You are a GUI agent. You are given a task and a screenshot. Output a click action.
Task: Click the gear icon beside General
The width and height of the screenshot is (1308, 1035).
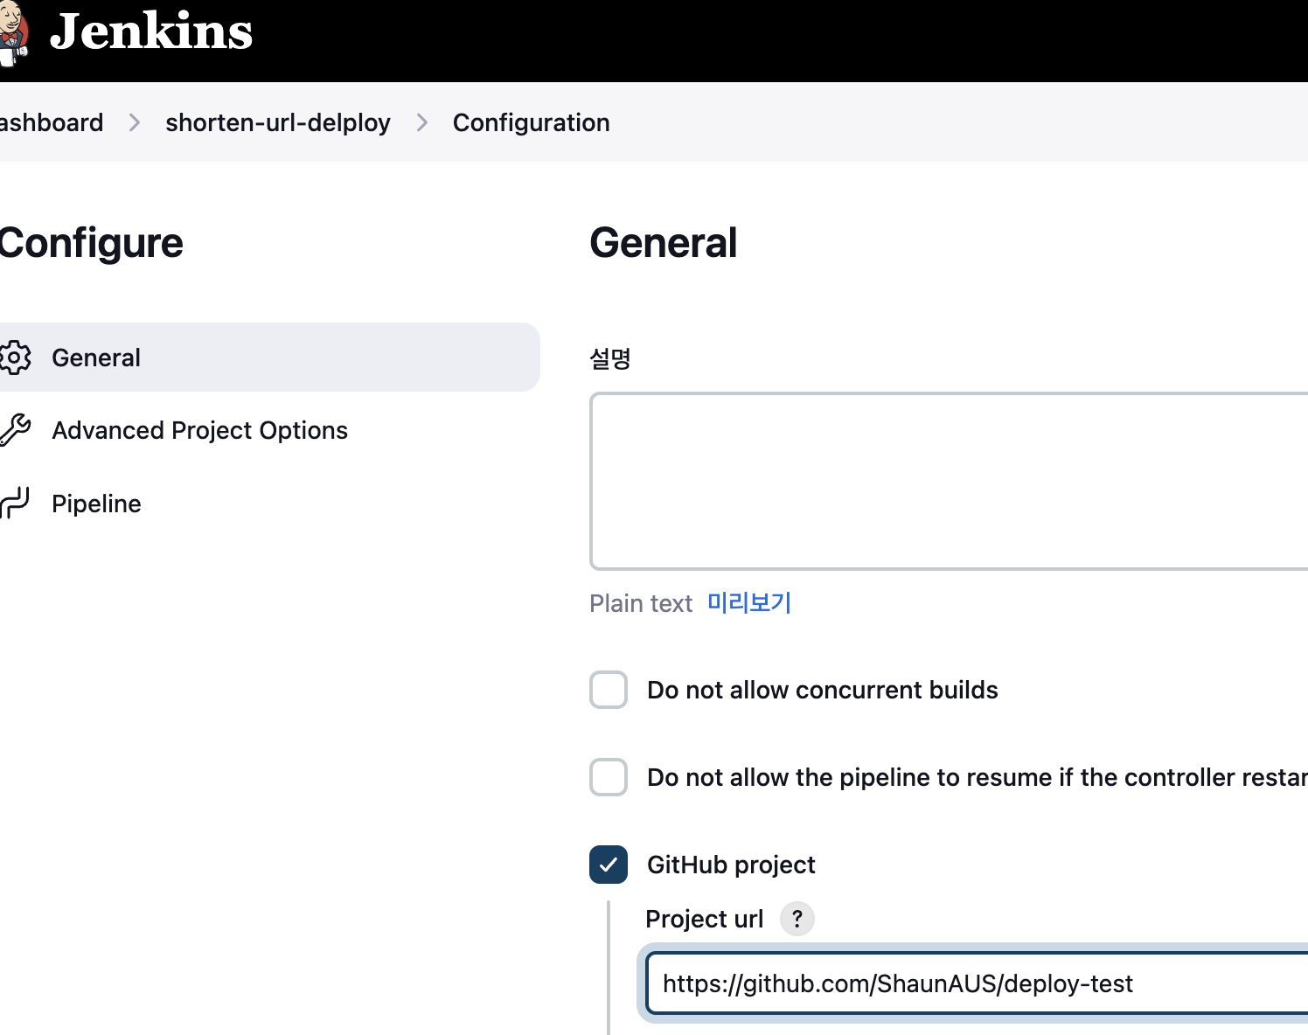tap(15, 358)
